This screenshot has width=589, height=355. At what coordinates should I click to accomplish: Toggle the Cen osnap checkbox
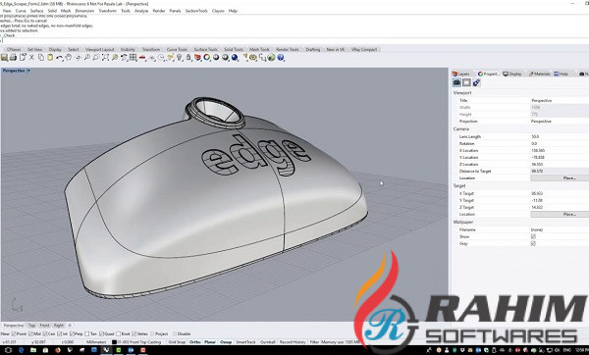(x=45, y=333)
